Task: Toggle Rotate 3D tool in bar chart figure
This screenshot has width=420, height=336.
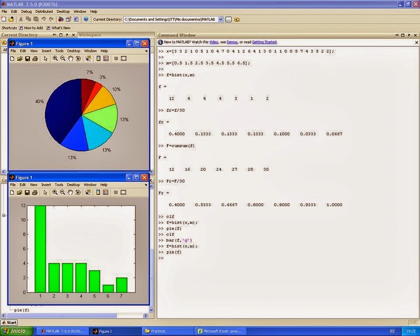Action: tap(78, 192)
